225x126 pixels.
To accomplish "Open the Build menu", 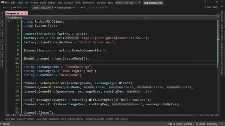I will pyautogui.click(x=43, y=2).
